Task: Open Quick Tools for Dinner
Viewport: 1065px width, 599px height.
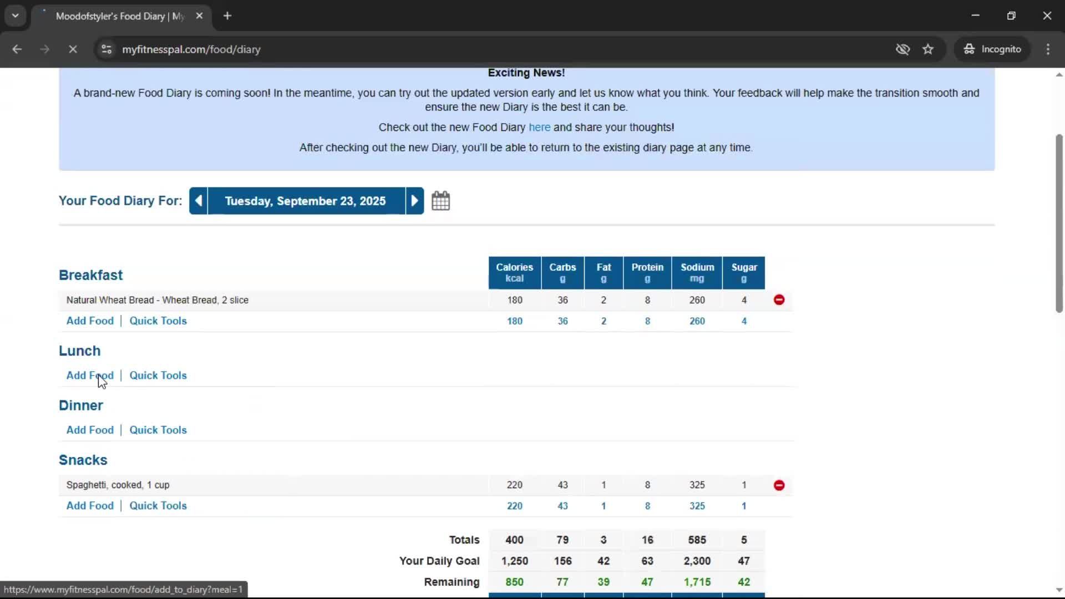Action: tap(158, 430)
